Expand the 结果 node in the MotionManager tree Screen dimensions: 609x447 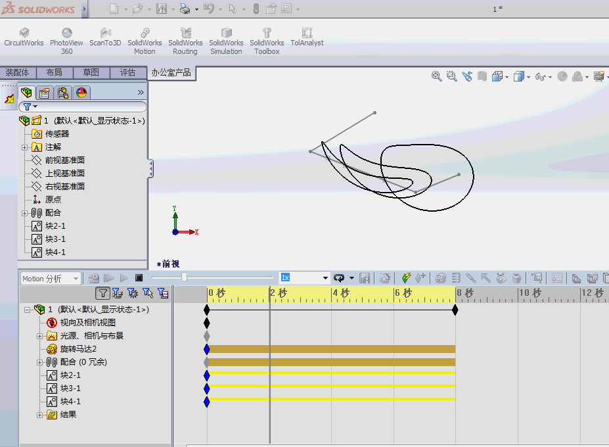[x=40, y=414]
